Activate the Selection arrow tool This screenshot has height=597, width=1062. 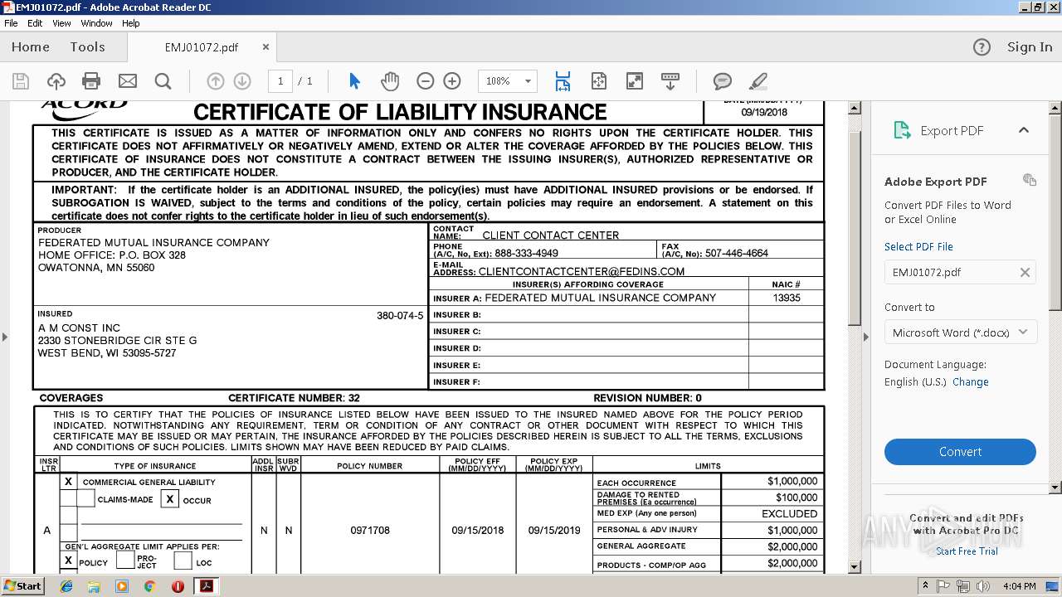coord(354,80)
